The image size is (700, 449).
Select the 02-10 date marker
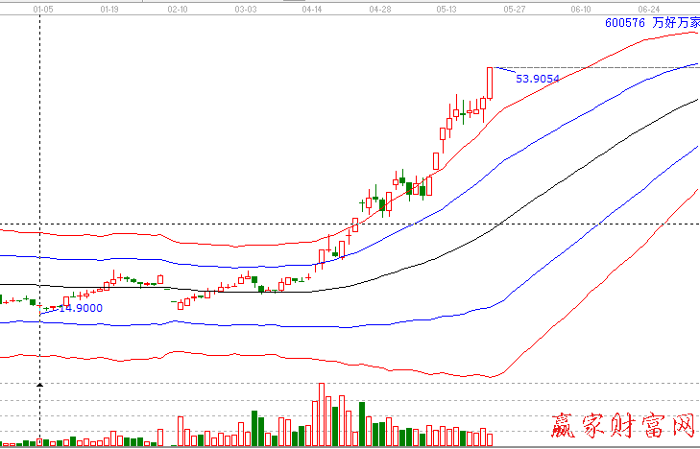[177, 8]
